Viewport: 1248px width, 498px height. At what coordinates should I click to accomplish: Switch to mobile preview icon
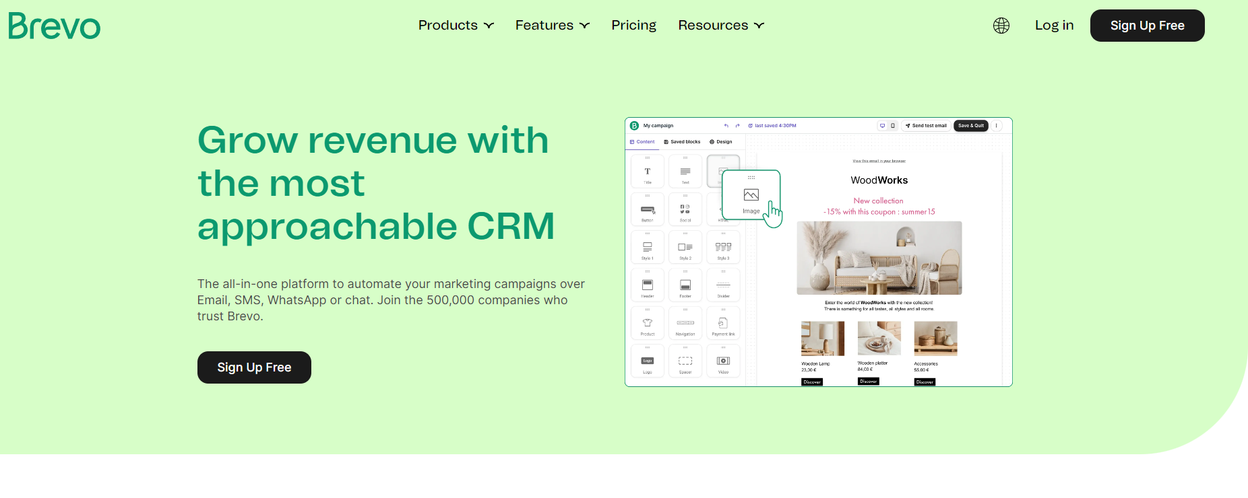coord(893,126)
